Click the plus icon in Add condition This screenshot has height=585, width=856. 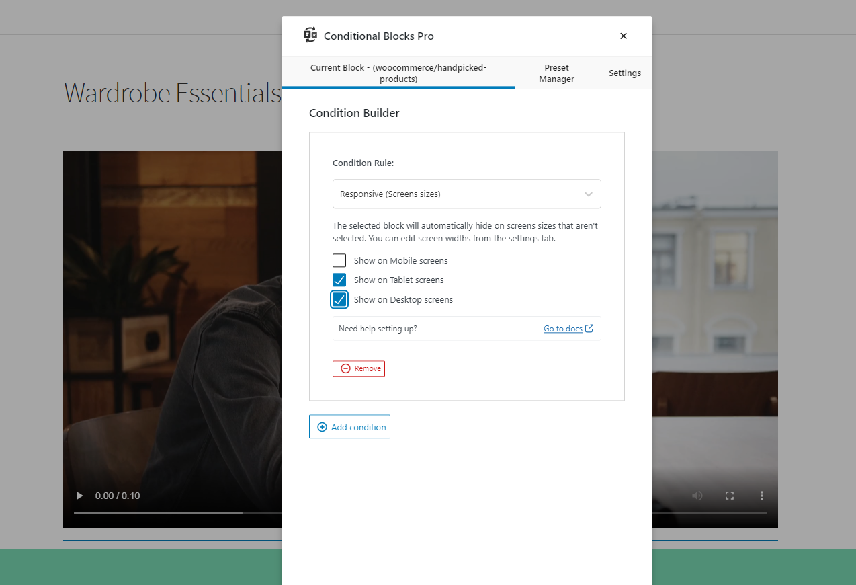pos(322,427)
